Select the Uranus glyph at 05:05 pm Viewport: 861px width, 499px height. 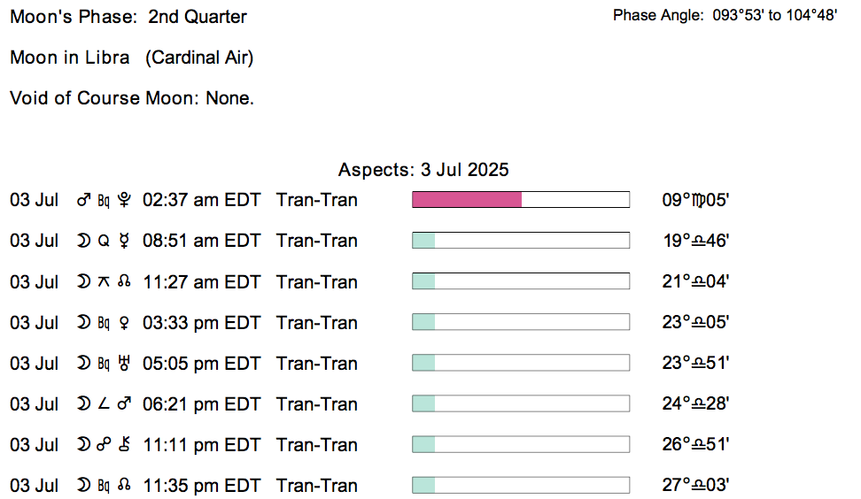point(124,364)
